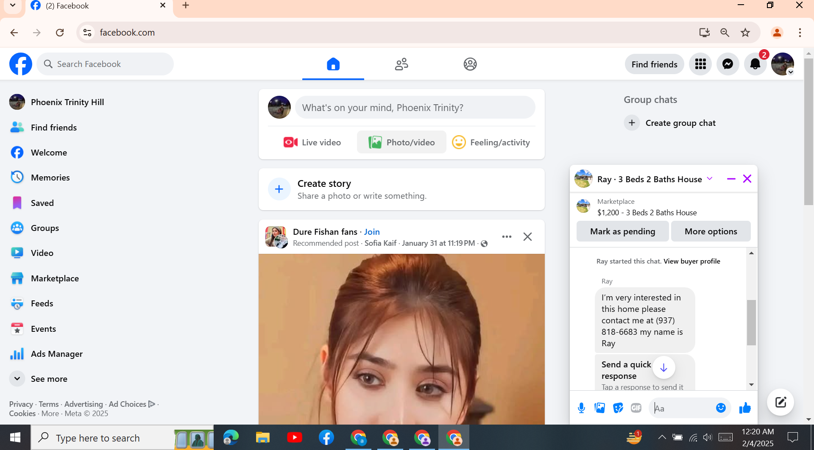Image resolution: width=814 pixels, height=450 pixels.
Task: Click the What's on your mind box
Action: [415, 108]
